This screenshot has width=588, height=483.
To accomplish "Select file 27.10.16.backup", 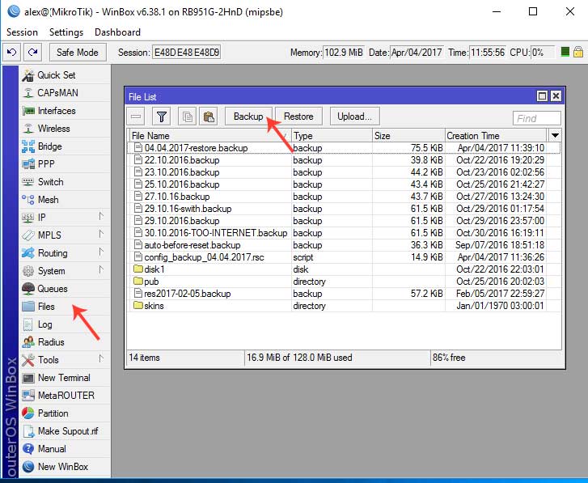I will (344, 197).
